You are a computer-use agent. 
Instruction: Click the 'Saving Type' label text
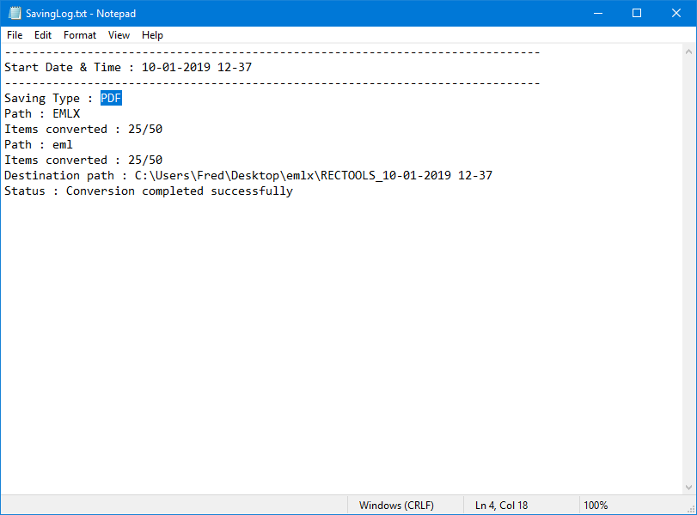point(42,98)
